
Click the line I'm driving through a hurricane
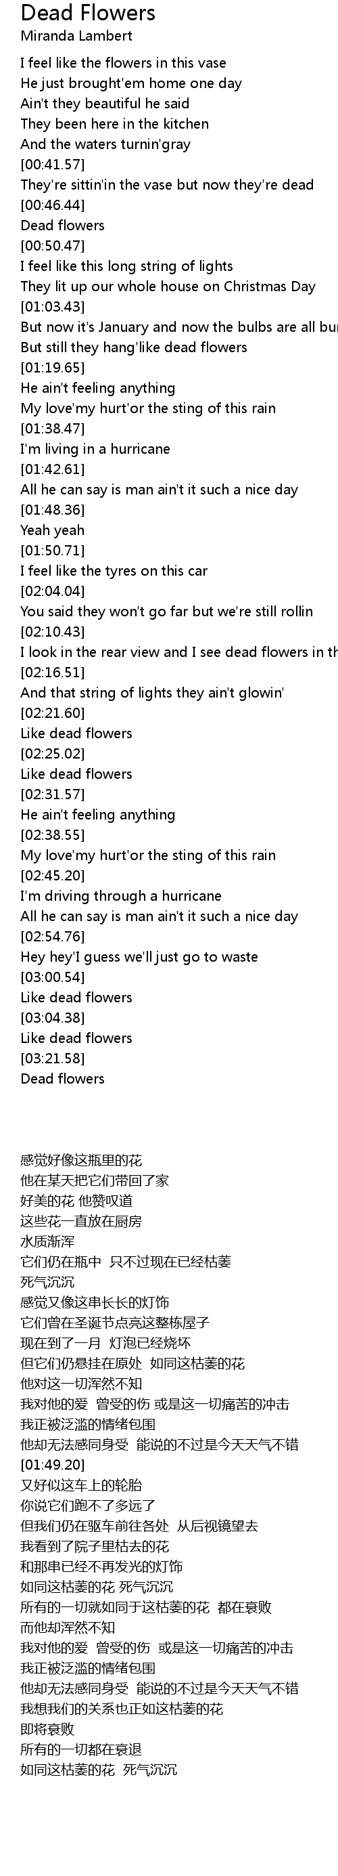click(120, 897)
